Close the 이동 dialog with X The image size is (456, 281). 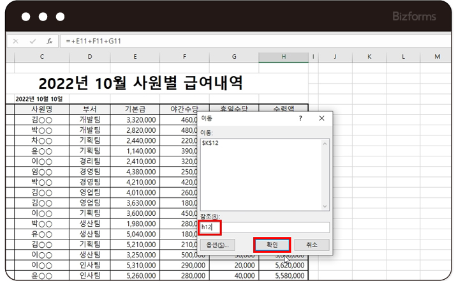tap(321, 118)
